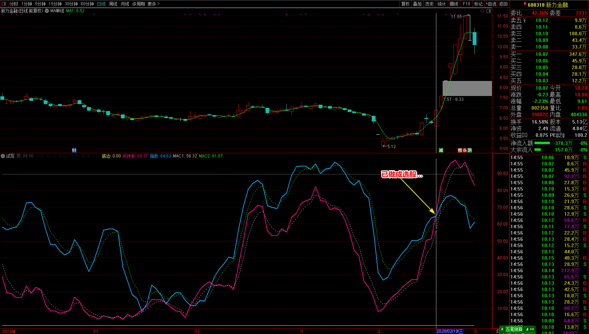
Task: Click the moon icon in IME bar
Action: (x=527, y=329)
